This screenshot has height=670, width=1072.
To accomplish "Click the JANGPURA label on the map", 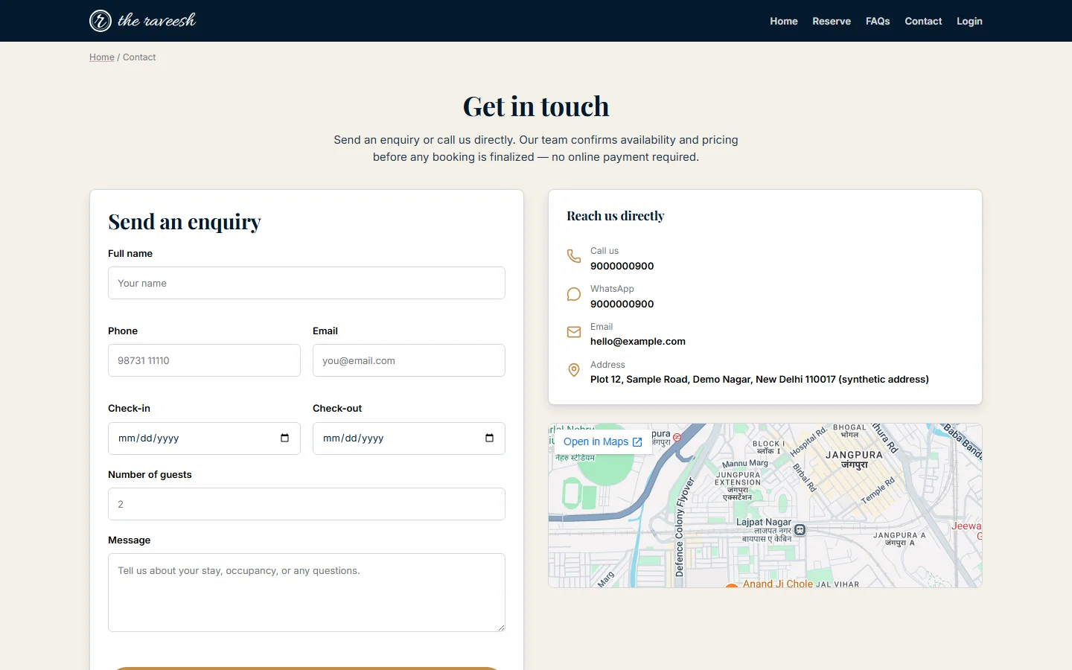I will [x=854, y=455].
